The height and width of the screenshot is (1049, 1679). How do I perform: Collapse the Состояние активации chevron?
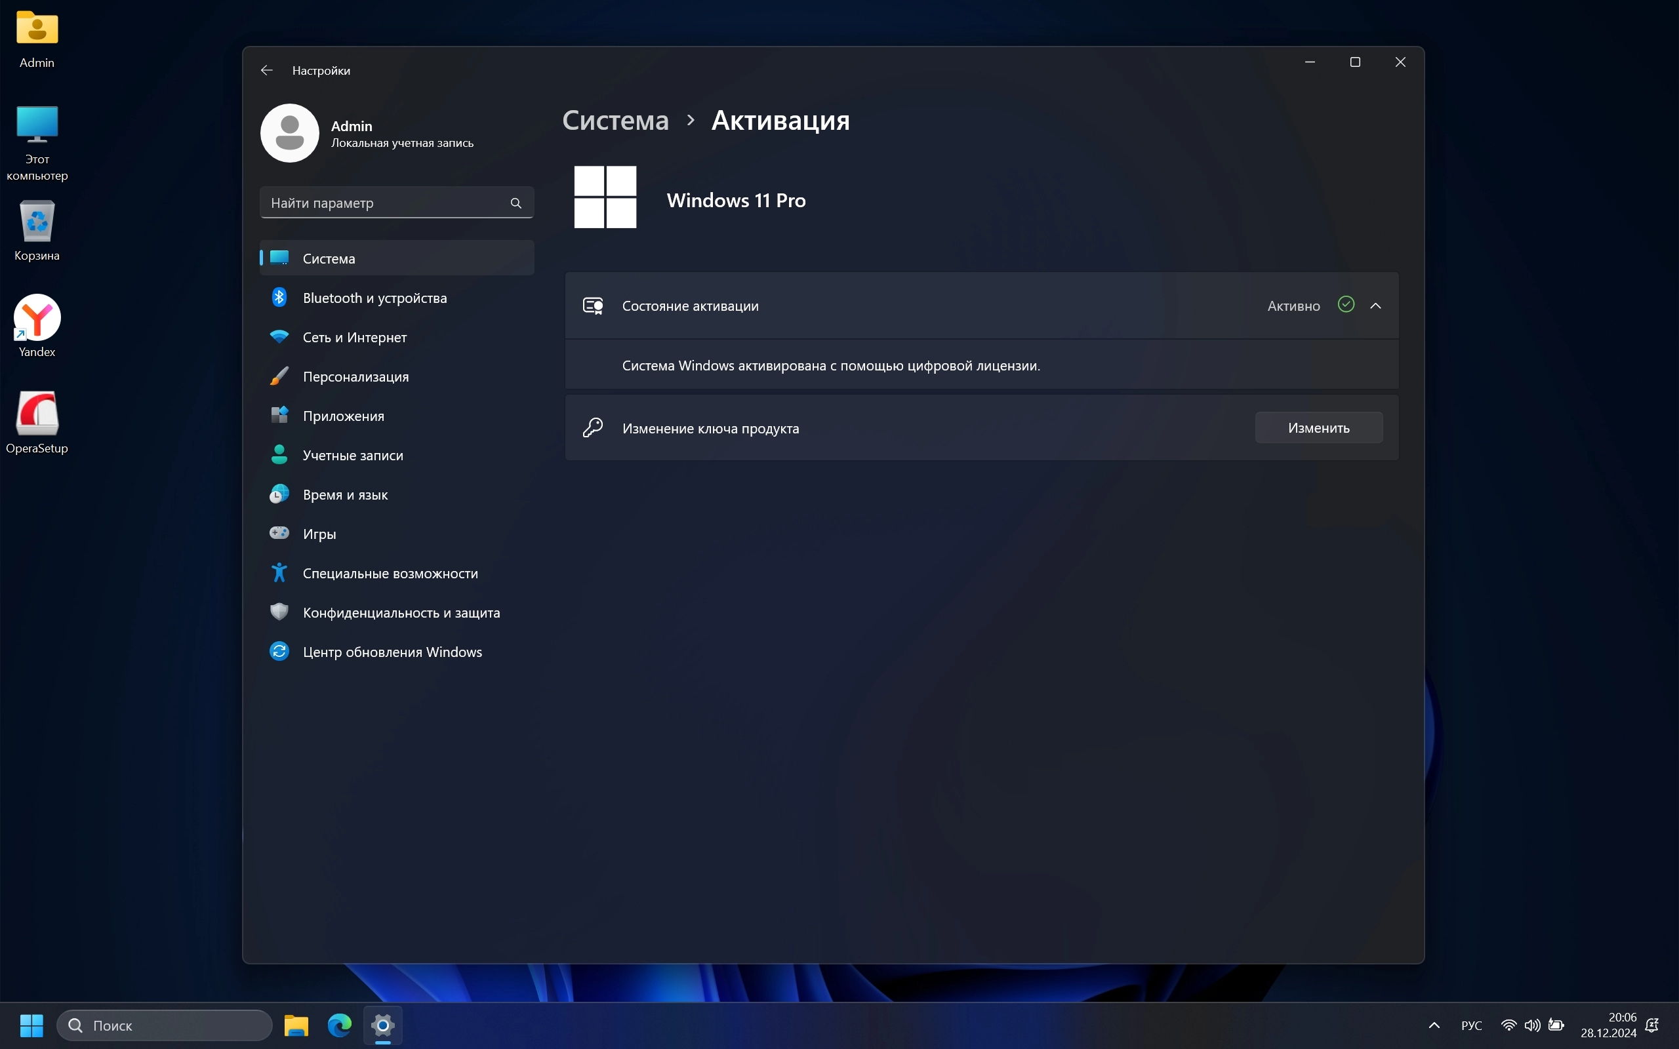click(x=1375, y=306)
